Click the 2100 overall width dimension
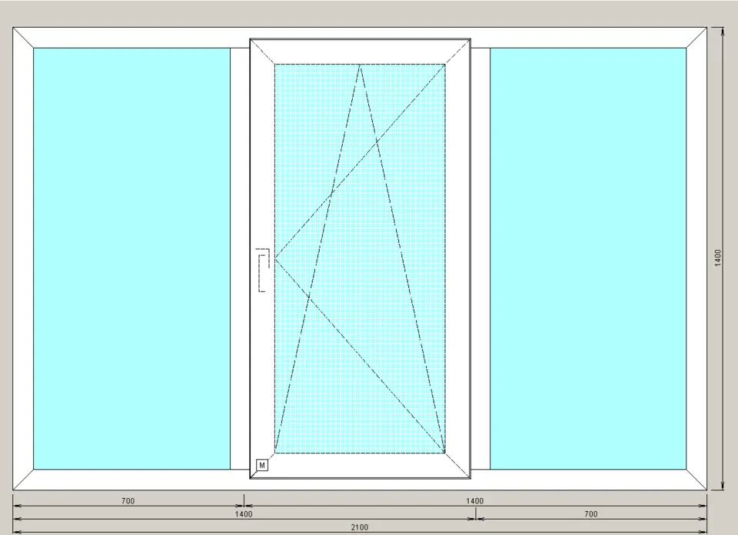Viewport: 738px width, 535px height. click(360, 527)
